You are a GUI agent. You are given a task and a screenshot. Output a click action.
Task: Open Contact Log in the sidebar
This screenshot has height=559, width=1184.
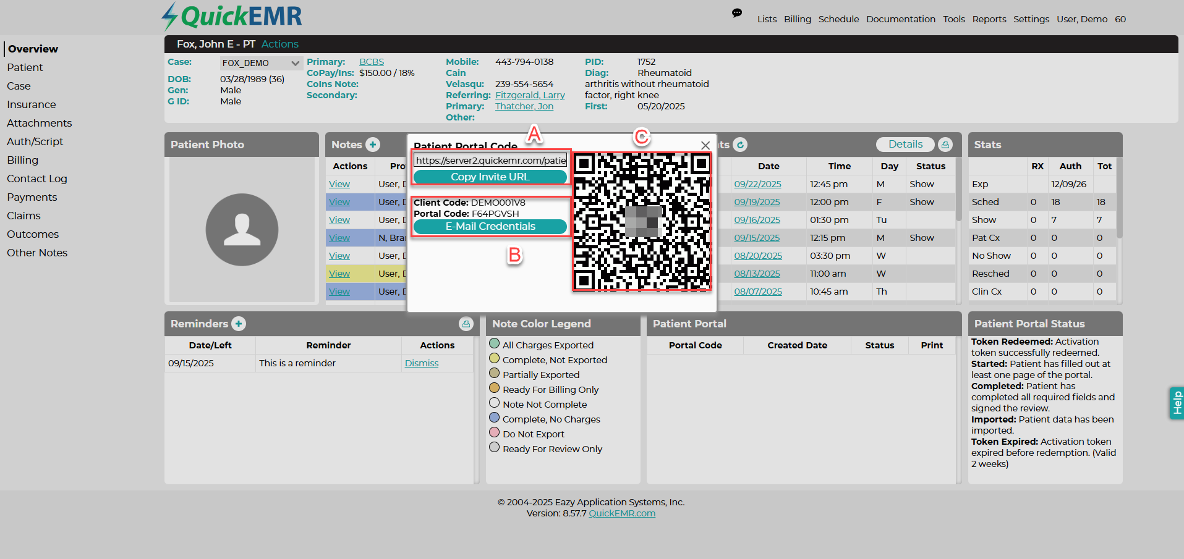tap(37, 179)
